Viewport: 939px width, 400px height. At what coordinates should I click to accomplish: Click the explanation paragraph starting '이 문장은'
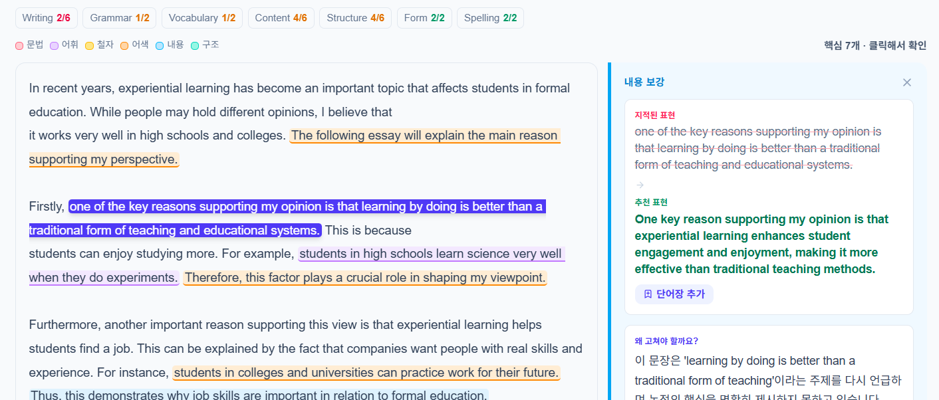tap(768, 377)
